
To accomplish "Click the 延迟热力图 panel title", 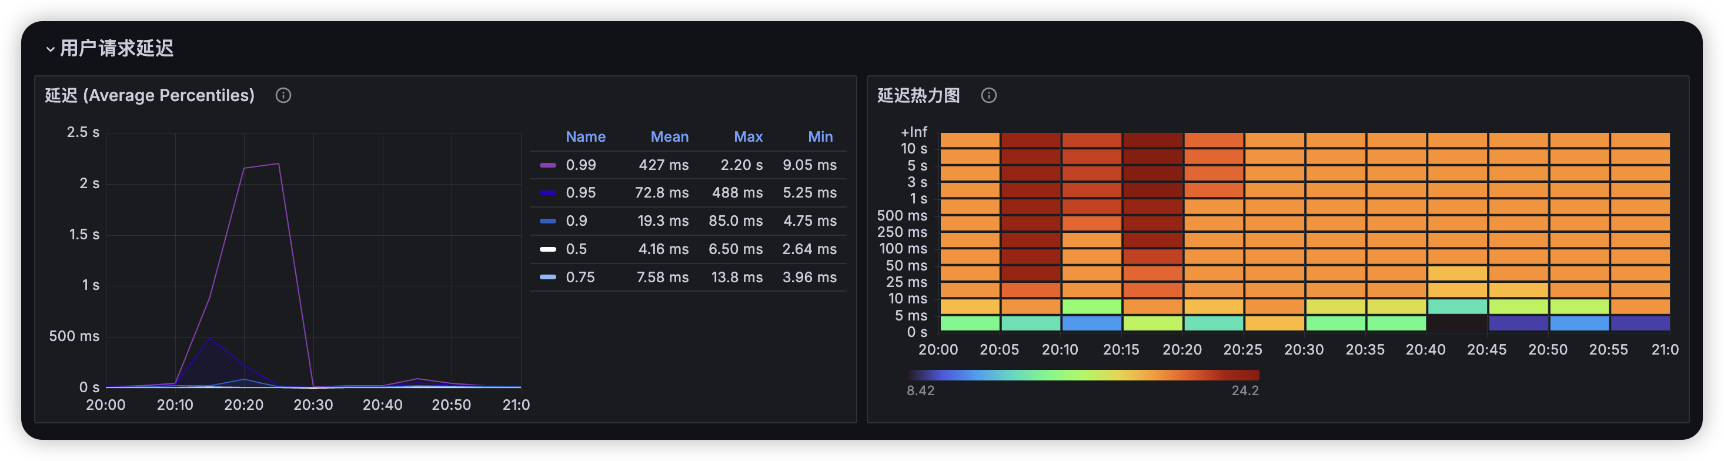I will pos(918,96).
